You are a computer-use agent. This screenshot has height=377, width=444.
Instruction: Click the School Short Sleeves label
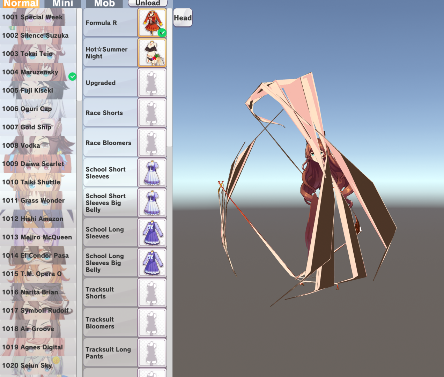[105, 173]
